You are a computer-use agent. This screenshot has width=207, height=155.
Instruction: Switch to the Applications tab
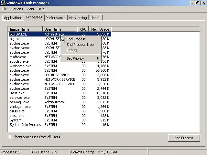(x=13, y=18)
